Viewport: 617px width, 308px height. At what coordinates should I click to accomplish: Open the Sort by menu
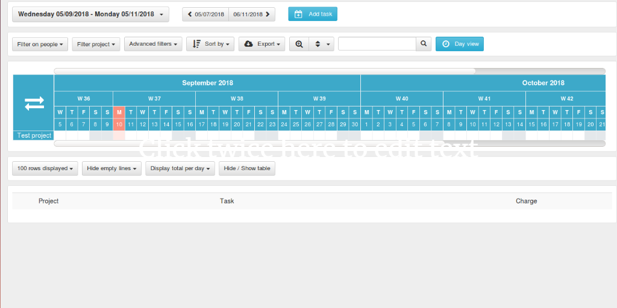coord(210,44)
